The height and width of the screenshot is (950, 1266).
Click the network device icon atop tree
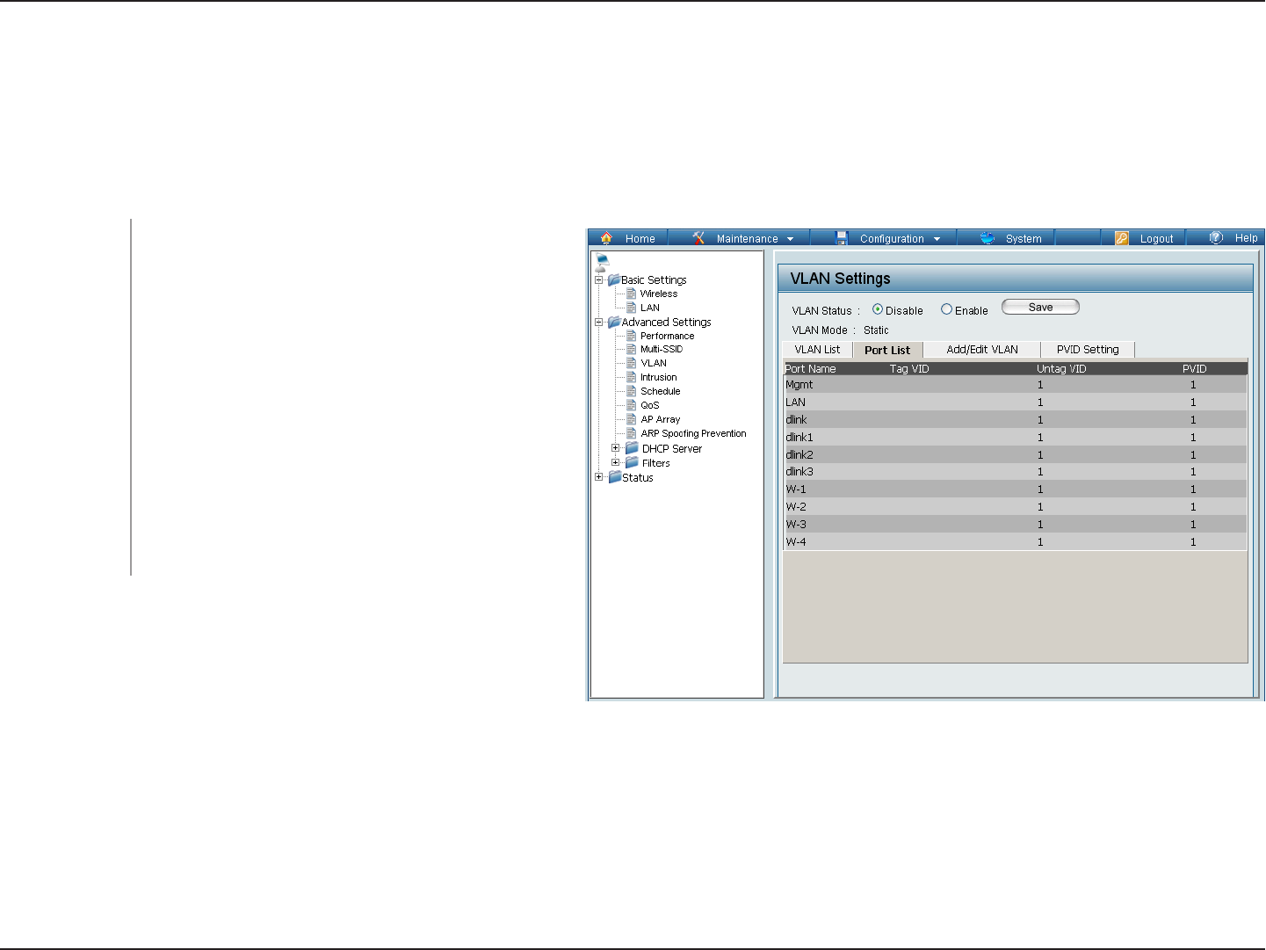tap(602, 261)
